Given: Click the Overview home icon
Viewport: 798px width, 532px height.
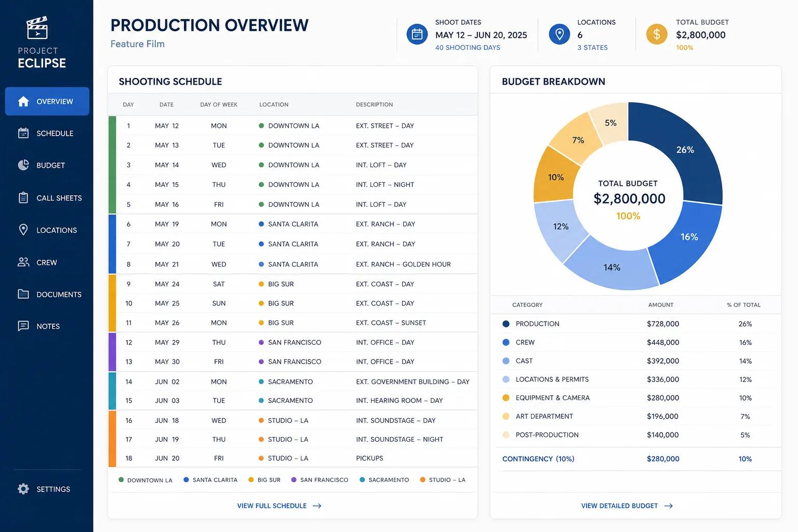Looking at the screenshot, I should pos(23,101).
